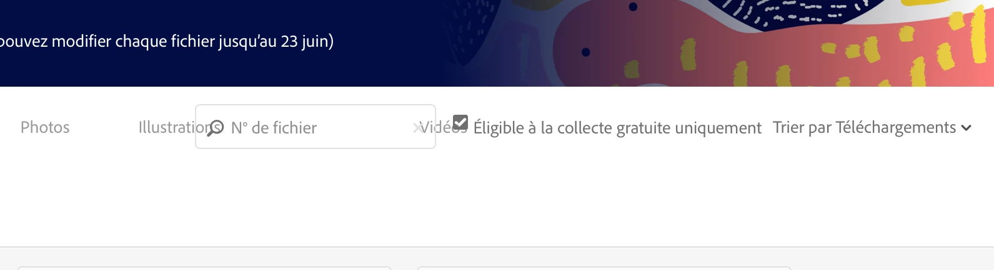The image size is (994, 270).
Task: Select the right card at the page bottom
Action: point(604,268)
